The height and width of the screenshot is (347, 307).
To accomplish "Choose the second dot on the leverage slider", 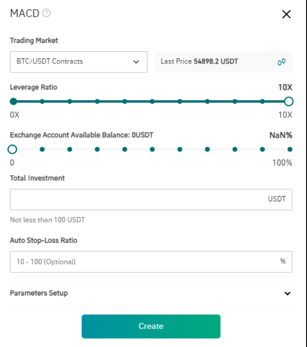I will click(x=42, y=102).
